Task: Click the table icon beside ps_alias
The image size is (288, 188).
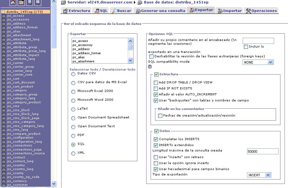Action: coord(4,31)
